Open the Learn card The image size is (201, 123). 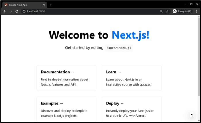click(132, 78)
